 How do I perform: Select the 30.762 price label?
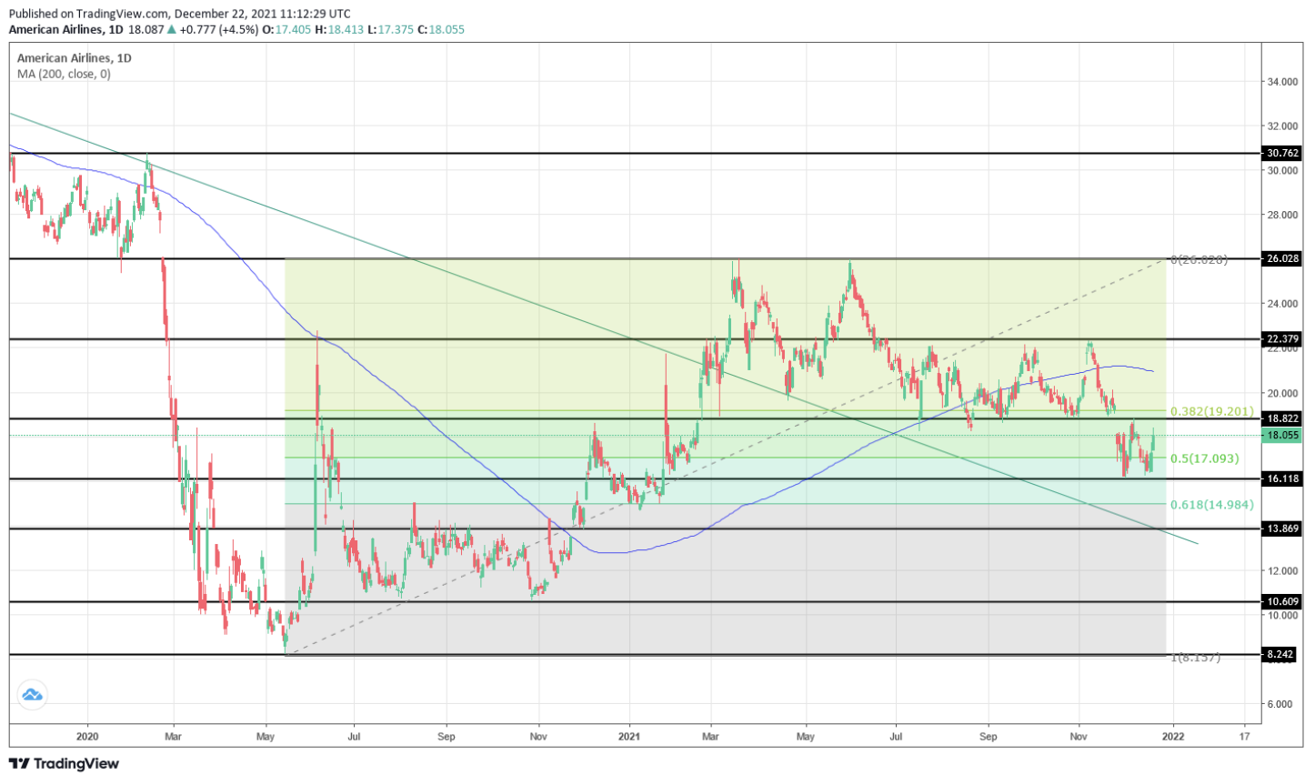click(1283, 153)
